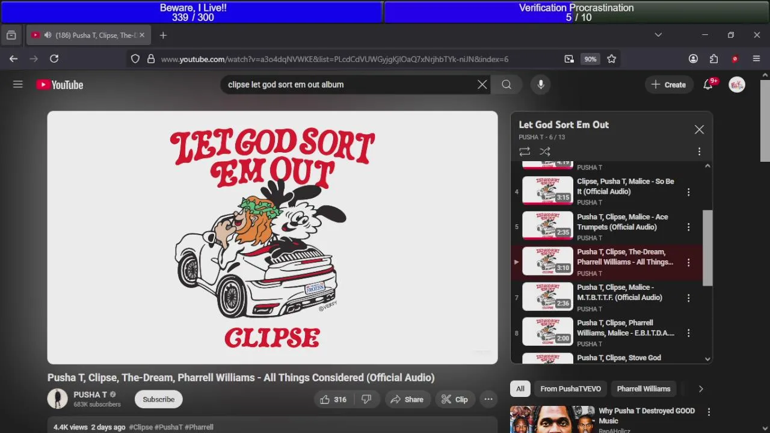This screenshot has height=433, width=770.
Task: Click the page vertical scrollbar
Action: (x=765, y=120)
